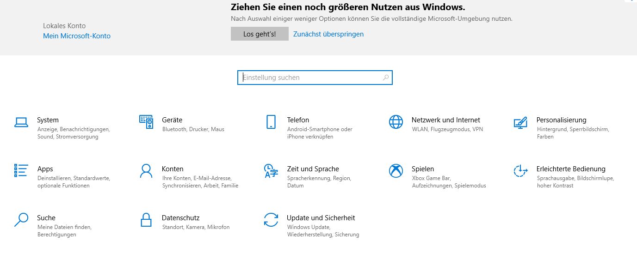Open the Konten person icon
The image size is (637, 253).
click(146, 171)
